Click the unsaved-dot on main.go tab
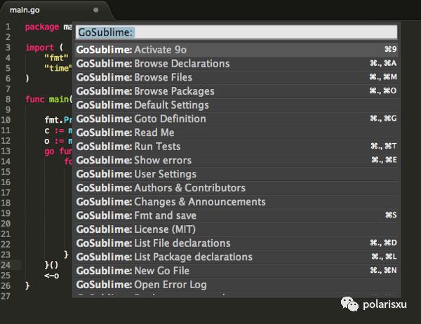 click(x=95, y=11)
